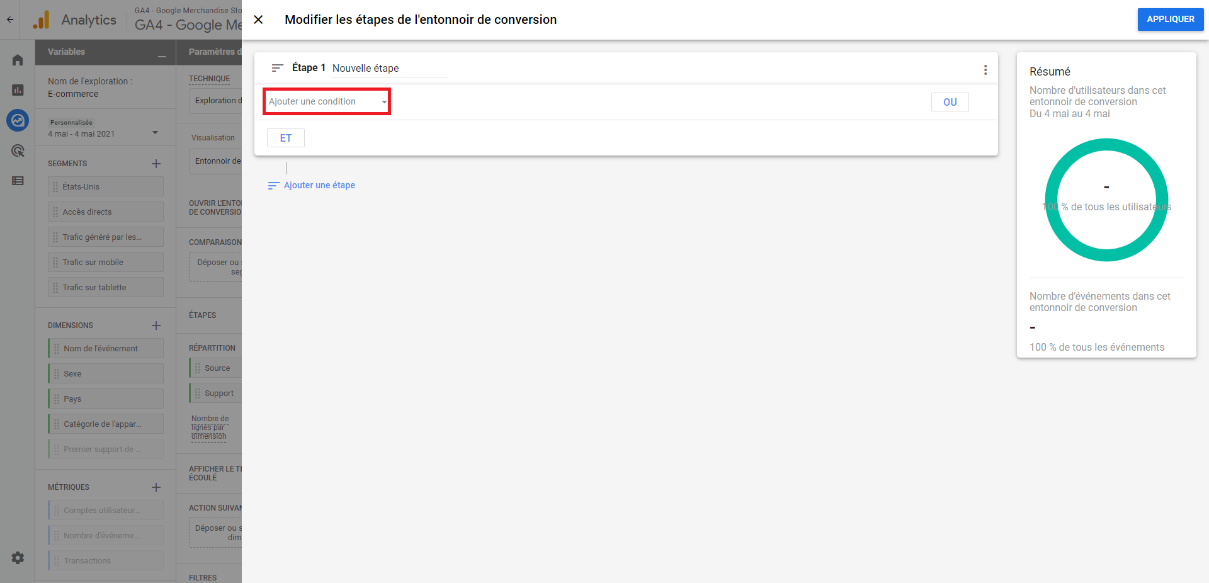Add a new metric with plus icon
Viewport: 1209px width, 583px height.
156,487
